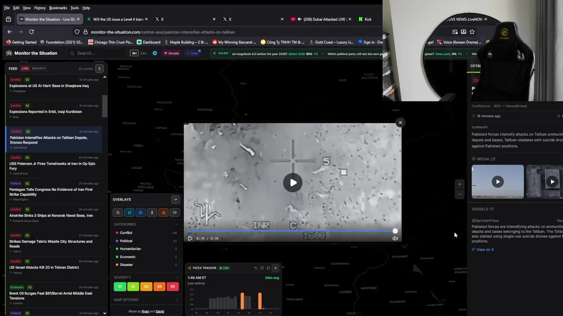
Task: Close the video overlay popup
Action: [x=400, y=122]
